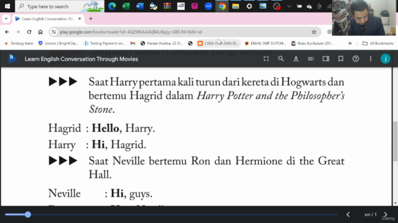Open the search-in-book magnifier
The width and height of the screenshot is (398, 223).
coord(280,59)
